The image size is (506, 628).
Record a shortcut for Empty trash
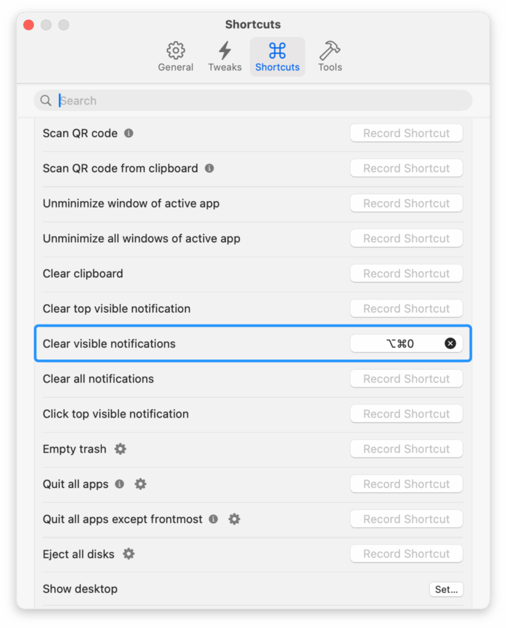click(406, 449)
